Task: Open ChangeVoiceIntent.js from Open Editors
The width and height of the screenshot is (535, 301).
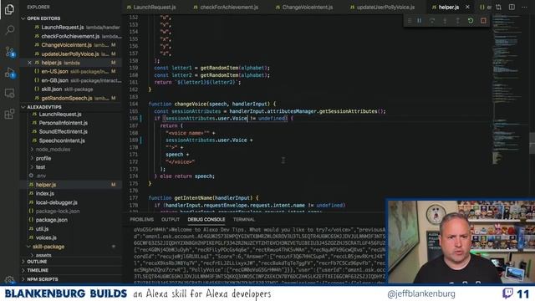Action: pyautogui.click(x=67, y=45)
